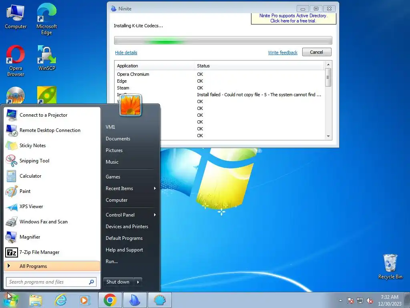Open VM1 user folder

(111, 127)
